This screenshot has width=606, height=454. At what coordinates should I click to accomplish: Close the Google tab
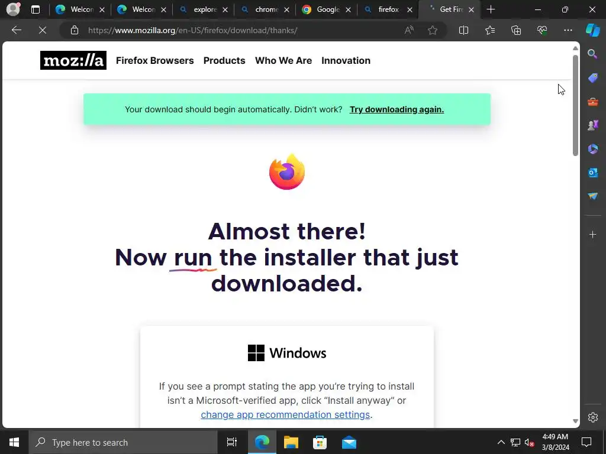pos(348,9)
